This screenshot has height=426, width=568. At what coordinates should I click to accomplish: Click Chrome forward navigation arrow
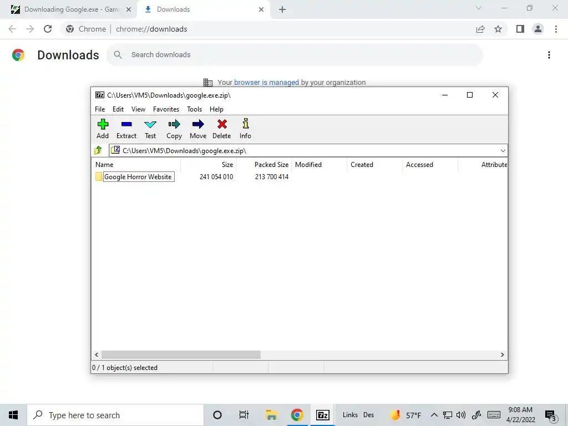[x=30, y=29]
